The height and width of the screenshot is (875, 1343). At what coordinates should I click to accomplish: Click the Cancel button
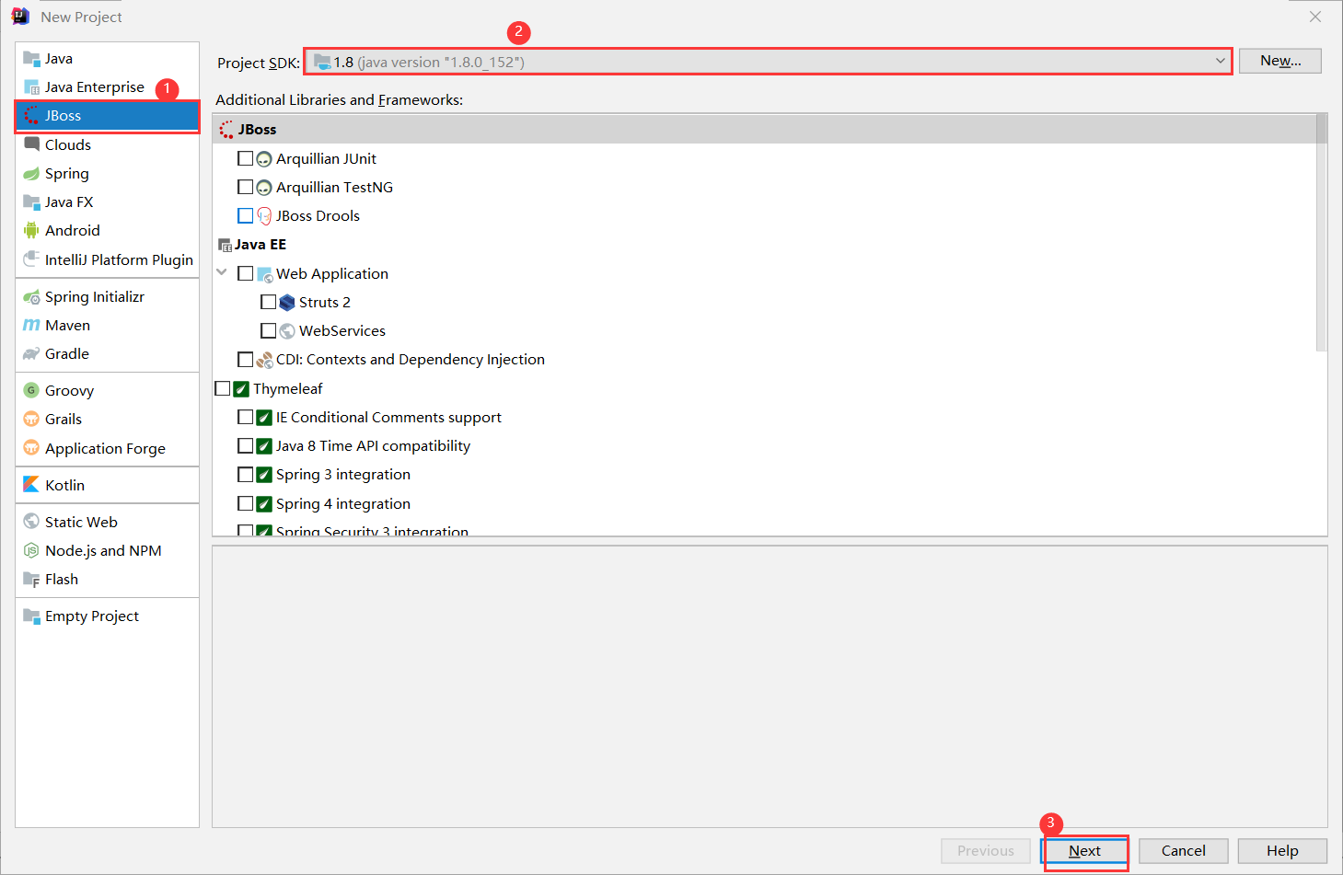(x=1184, y=851)
